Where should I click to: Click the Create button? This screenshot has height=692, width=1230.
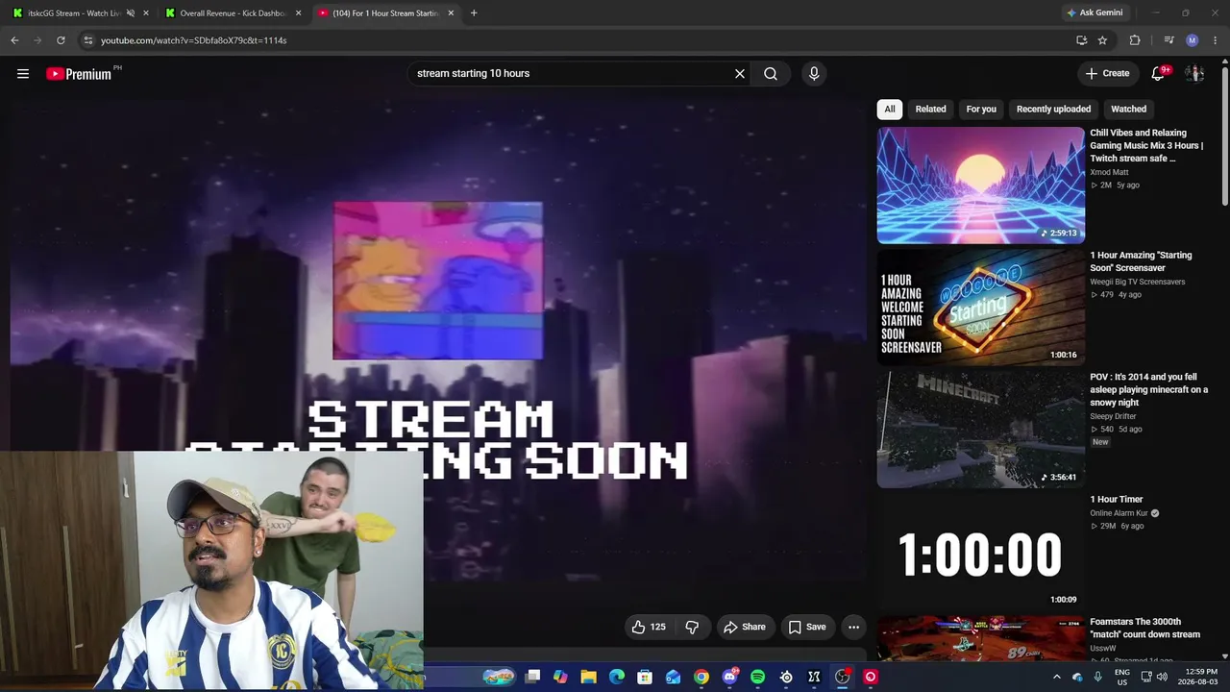pos(1107,73)
